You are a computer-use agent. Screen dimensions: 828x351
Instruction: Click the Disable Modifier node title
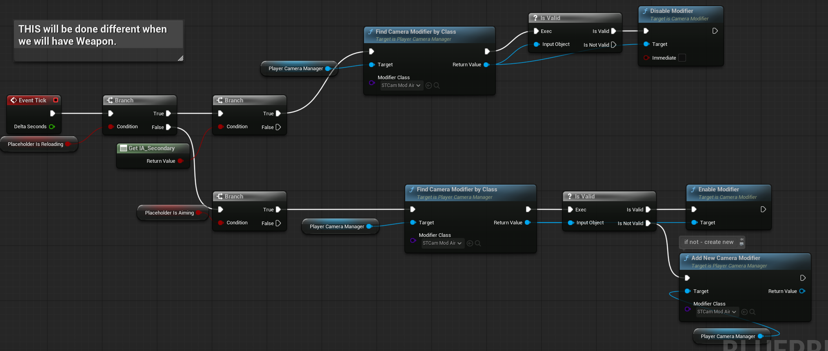[671, 11]
